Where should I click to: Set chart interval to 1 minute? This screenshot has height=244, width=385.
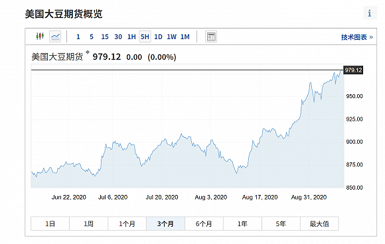(x=78, y=36)
